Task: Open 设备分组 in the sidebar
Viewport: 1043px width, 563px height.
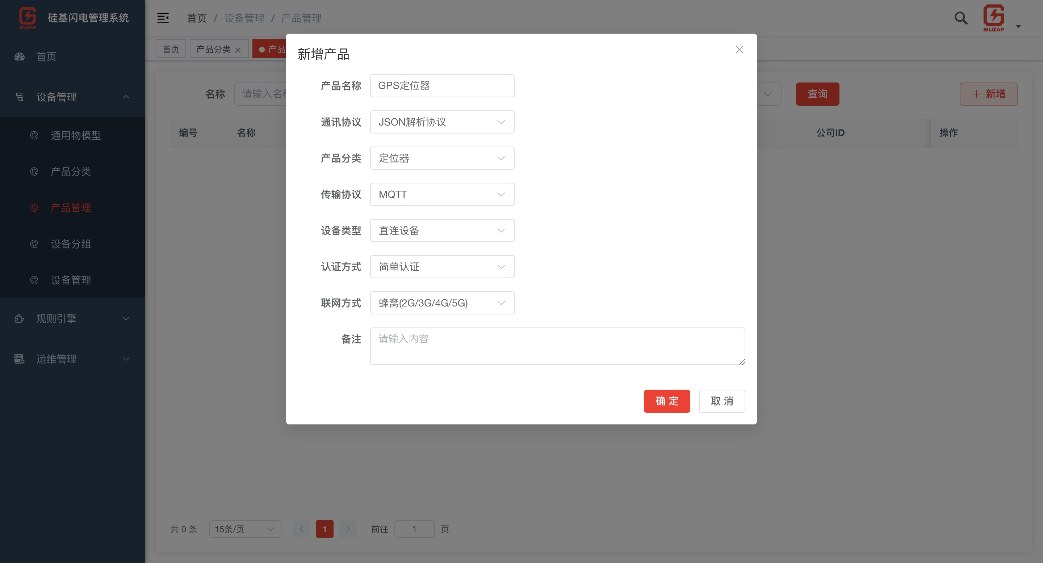Action: [71, 244]
